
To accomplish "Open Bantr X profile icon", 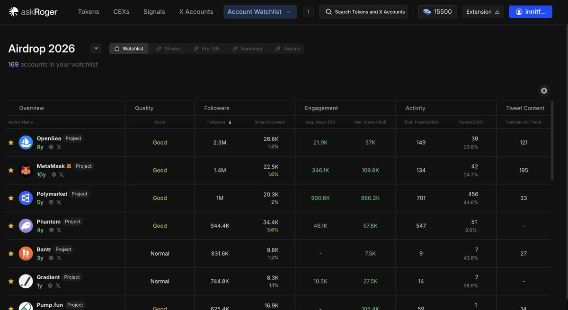I will (x=59, y=258).
